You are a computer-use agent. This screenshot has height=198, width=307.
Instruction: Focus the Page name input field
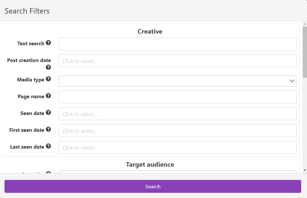click(x=178, y=97)
